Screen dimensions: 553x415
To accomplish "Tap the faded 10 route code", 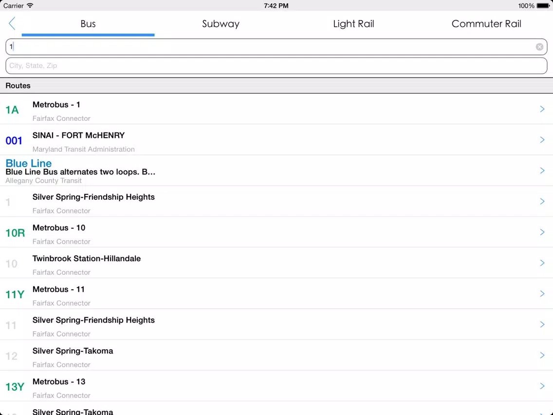I will pyautogui.click(x=11, y=264).
